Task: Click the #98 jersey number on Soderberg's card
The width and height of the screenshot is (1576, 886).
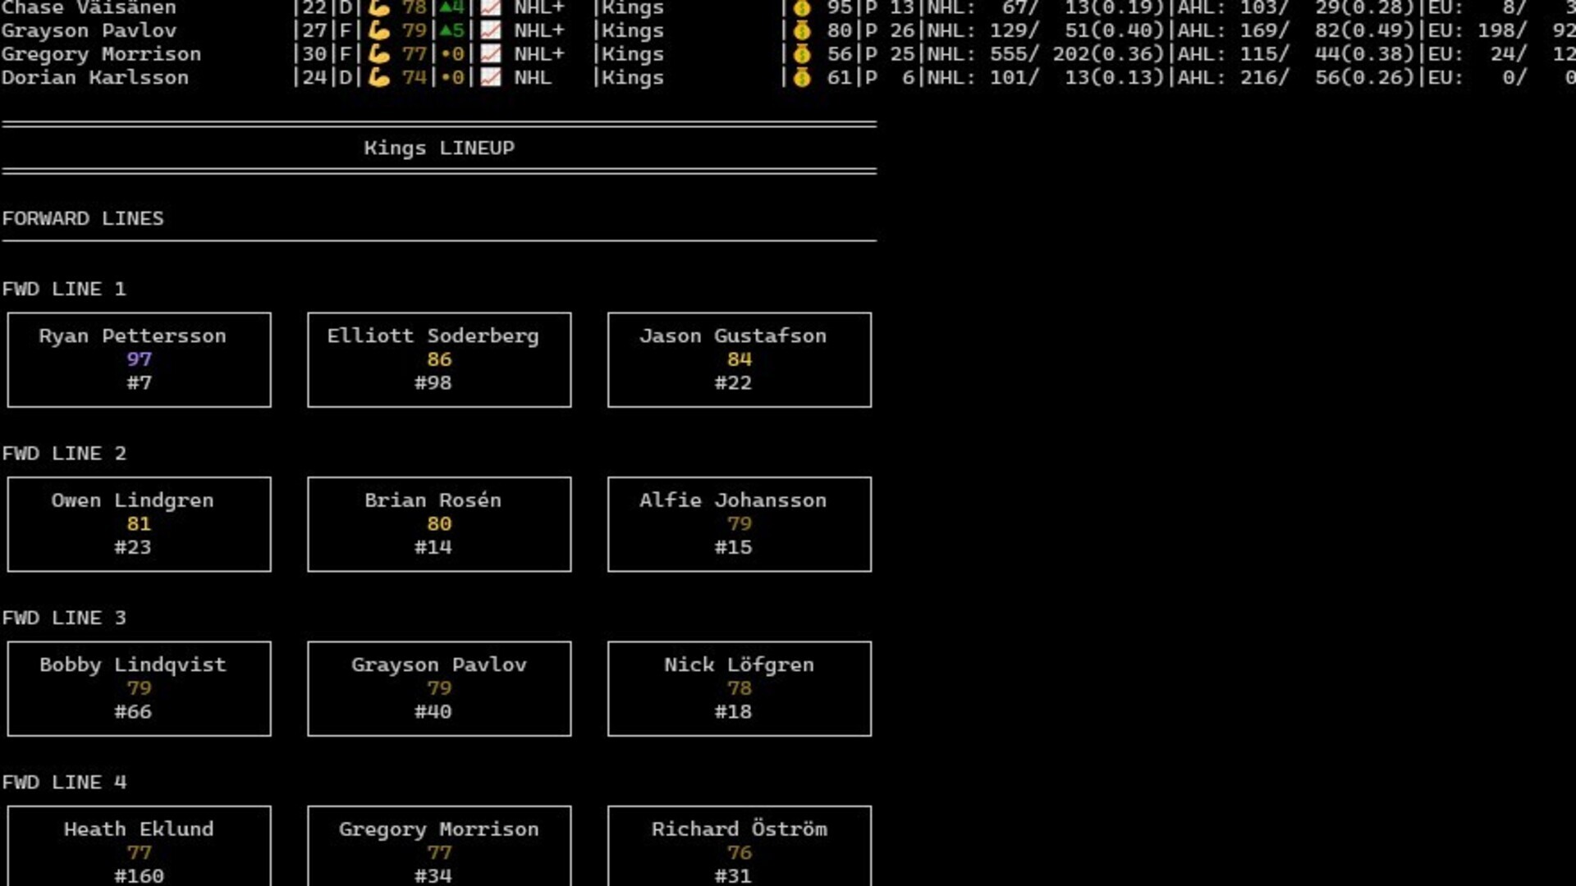Action: [433, 383]
